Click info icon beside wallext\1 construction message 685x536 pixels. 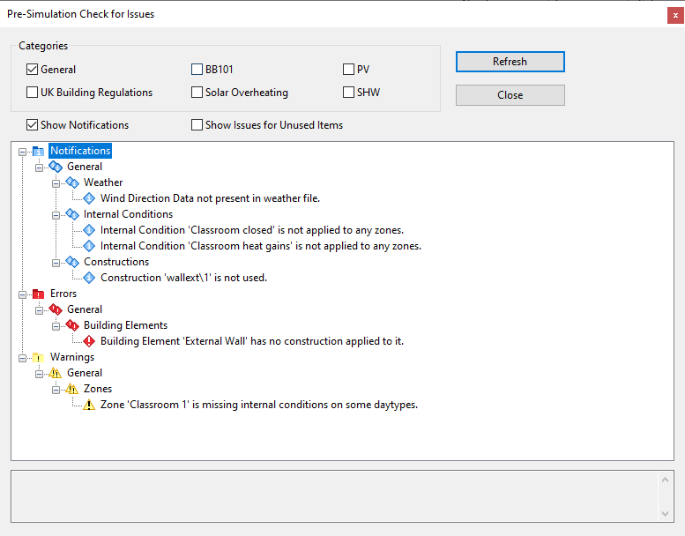(89, 278)
